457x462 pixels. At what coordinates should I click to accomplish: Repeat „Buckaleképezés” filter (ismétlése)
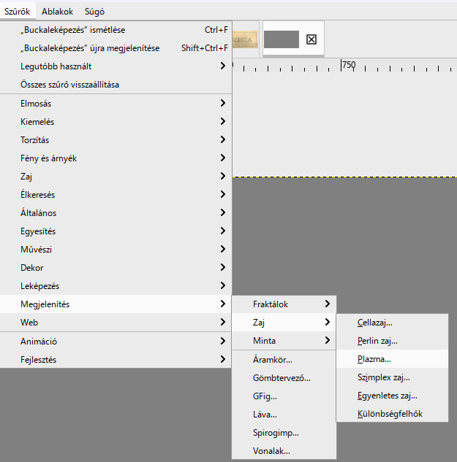click(x=116, y=30)
